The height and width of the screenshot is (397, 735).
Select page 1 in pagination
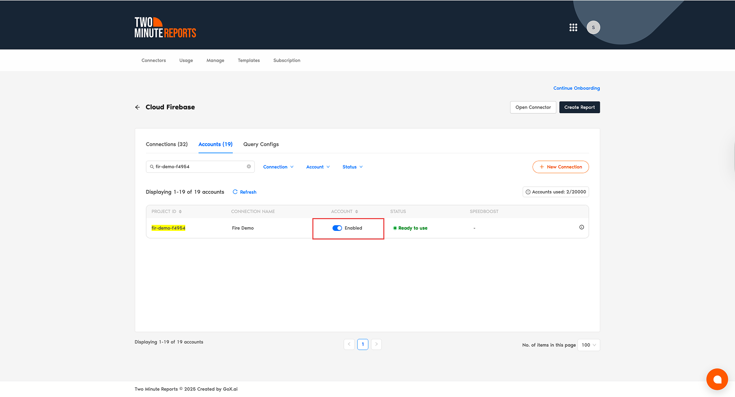363,345
